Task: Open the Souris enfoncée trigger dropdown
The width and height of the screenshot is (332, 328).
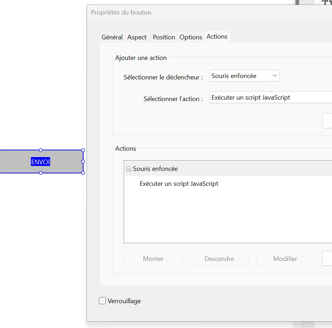Action: point(245,76)
